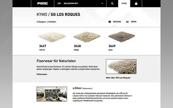Click the close-up rug photo thumbnail

pyautogui.click(x=121, y=66)
